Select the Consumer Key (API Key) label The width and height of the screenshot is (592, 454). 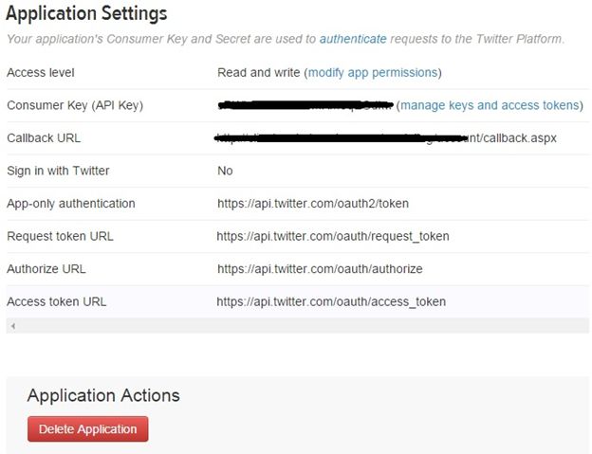[x=75, y=105]
